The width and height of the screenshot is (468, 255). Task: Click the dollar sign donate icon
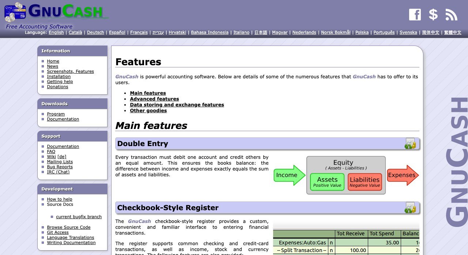433,15
